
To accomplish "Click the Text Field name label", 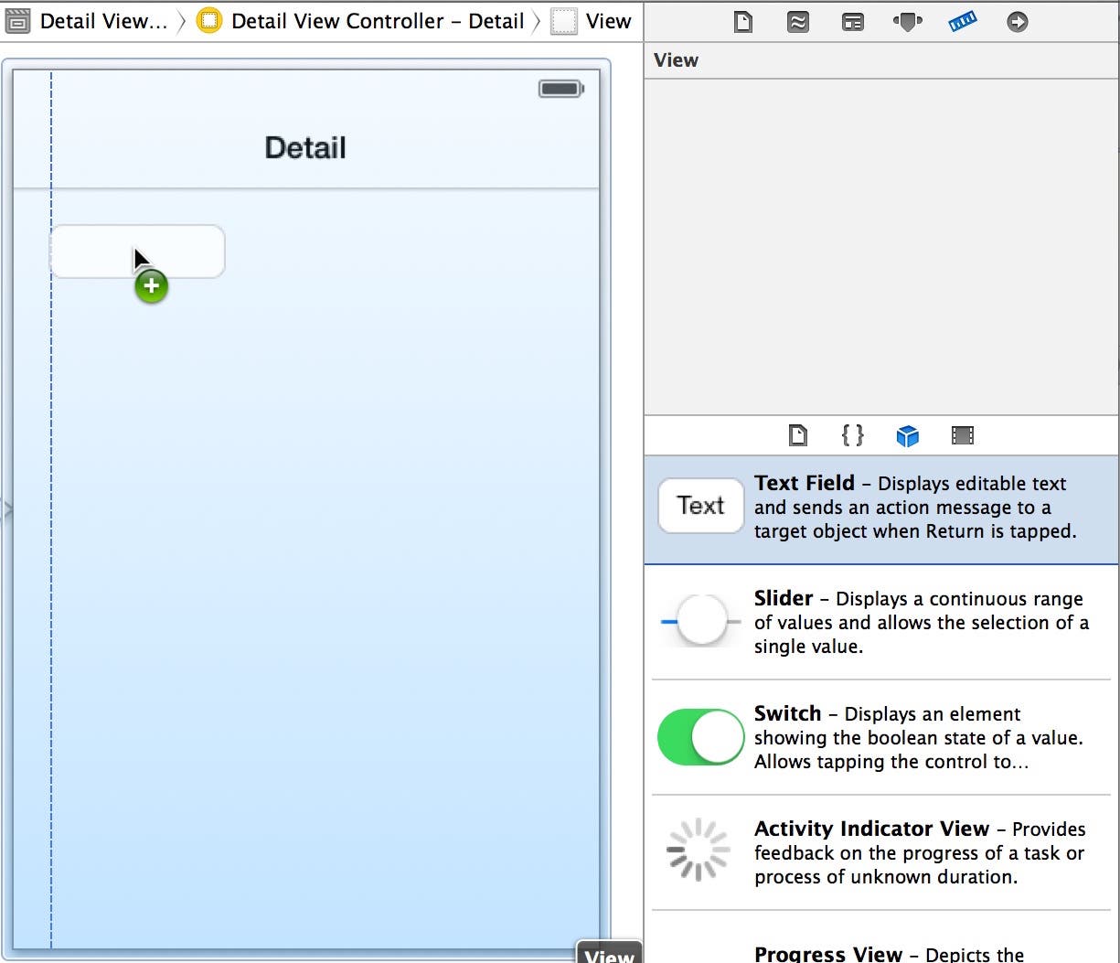I will [805, 483].
